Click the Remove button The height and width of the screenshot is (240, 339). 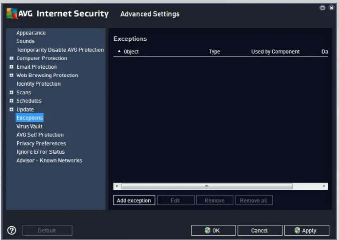point(214,200)
